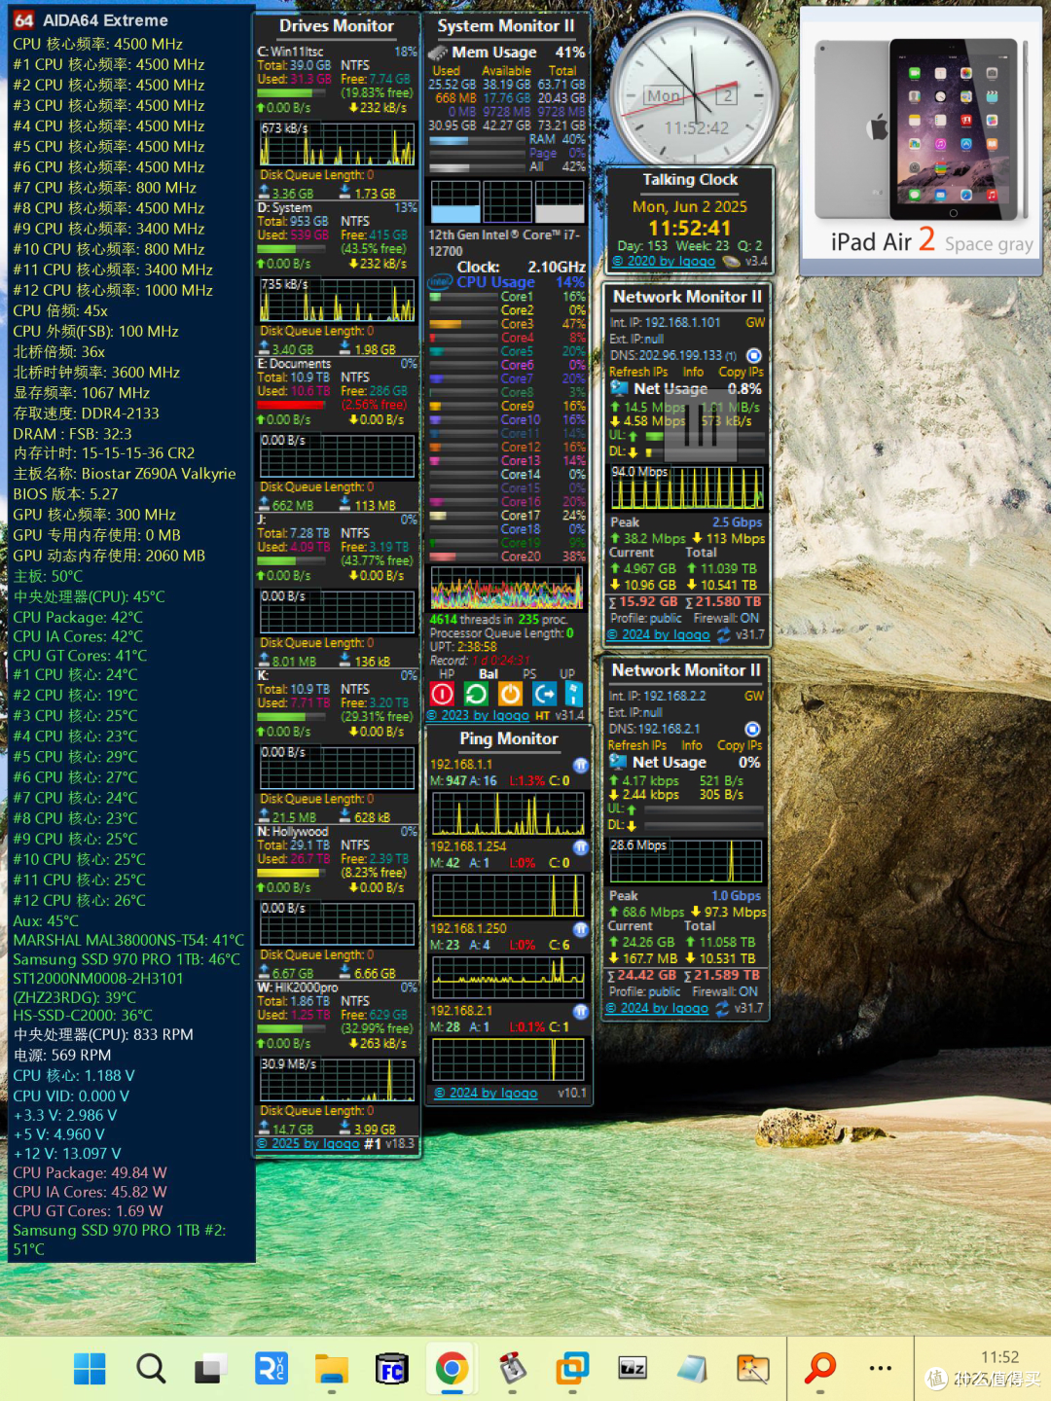Click the CPU usage history graph

tap(507, 588)
